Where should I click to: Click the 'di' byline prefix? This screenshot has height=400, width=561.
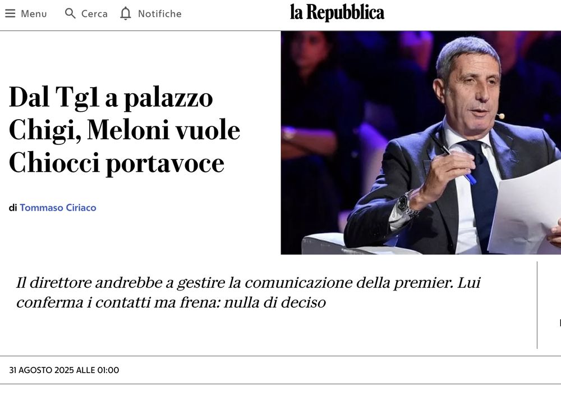coord(13,207)
